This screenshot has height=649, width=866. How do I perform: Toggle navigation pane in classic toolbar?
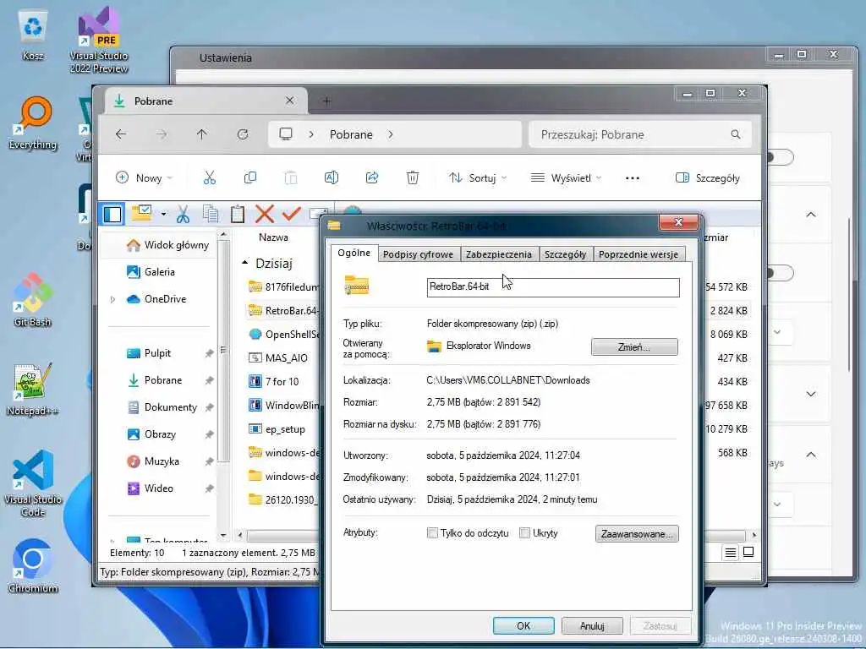(x=112, y=214)
